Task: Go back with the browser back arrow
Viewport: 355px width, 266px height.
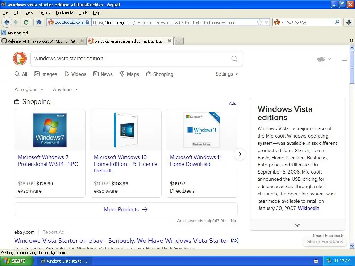Action: pos(7,22)
